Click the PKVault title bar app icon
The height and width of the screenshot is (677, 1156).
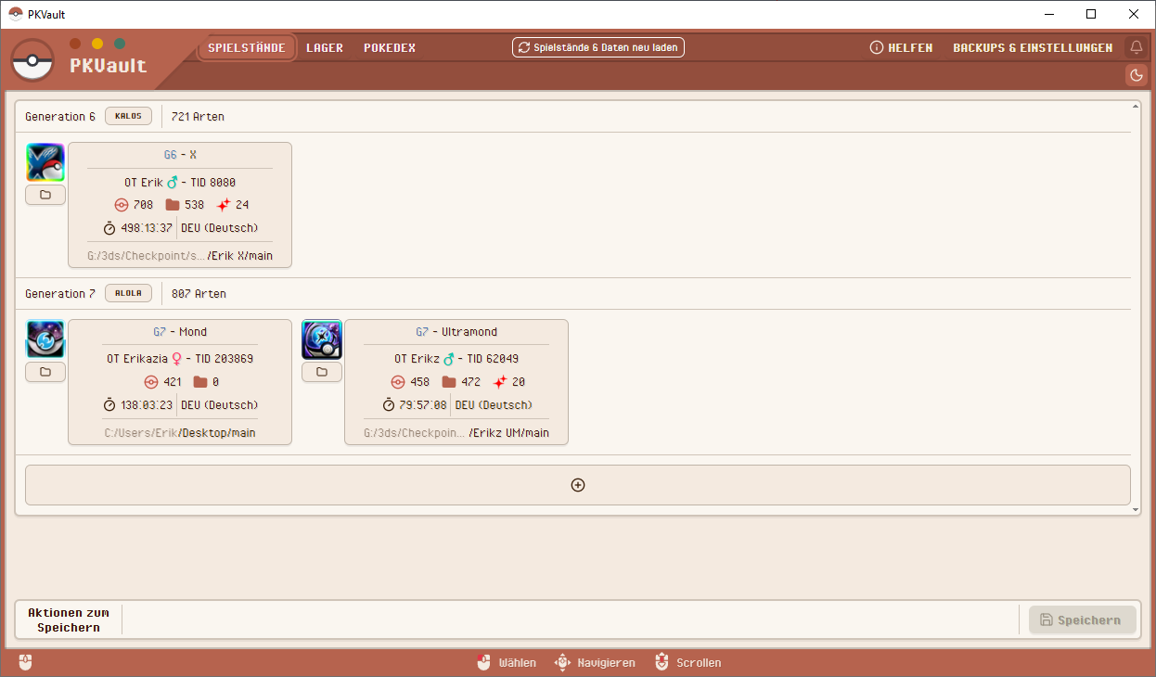tap(15, 14)
